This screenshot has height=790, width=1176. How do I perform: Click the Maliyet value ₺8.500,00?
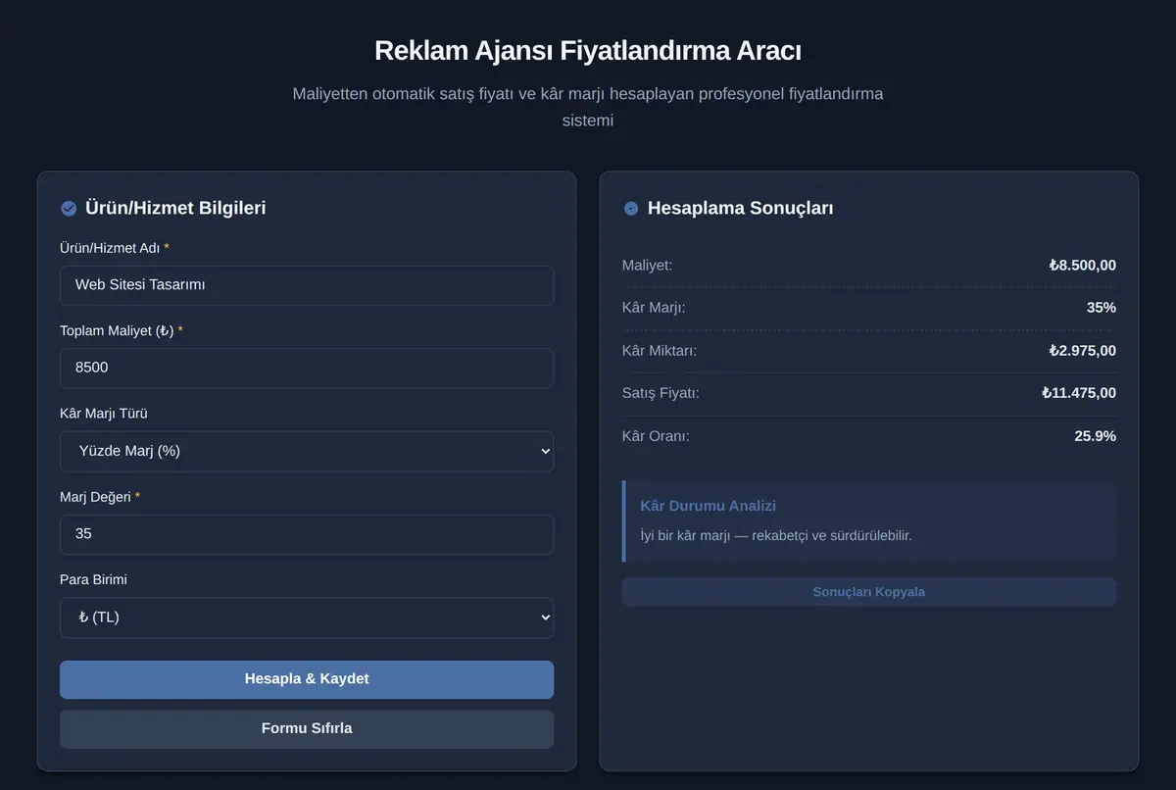1082,266
